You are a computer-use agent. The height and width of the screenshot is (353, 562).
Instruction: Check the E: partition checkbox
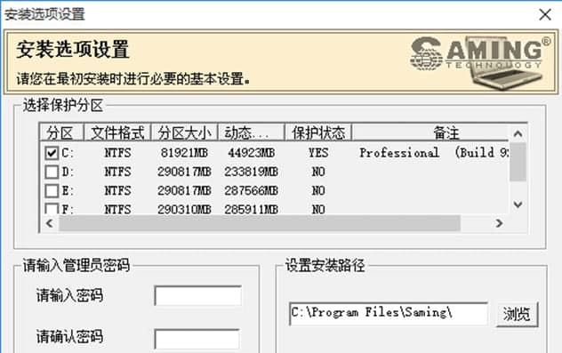pos(52,190)
